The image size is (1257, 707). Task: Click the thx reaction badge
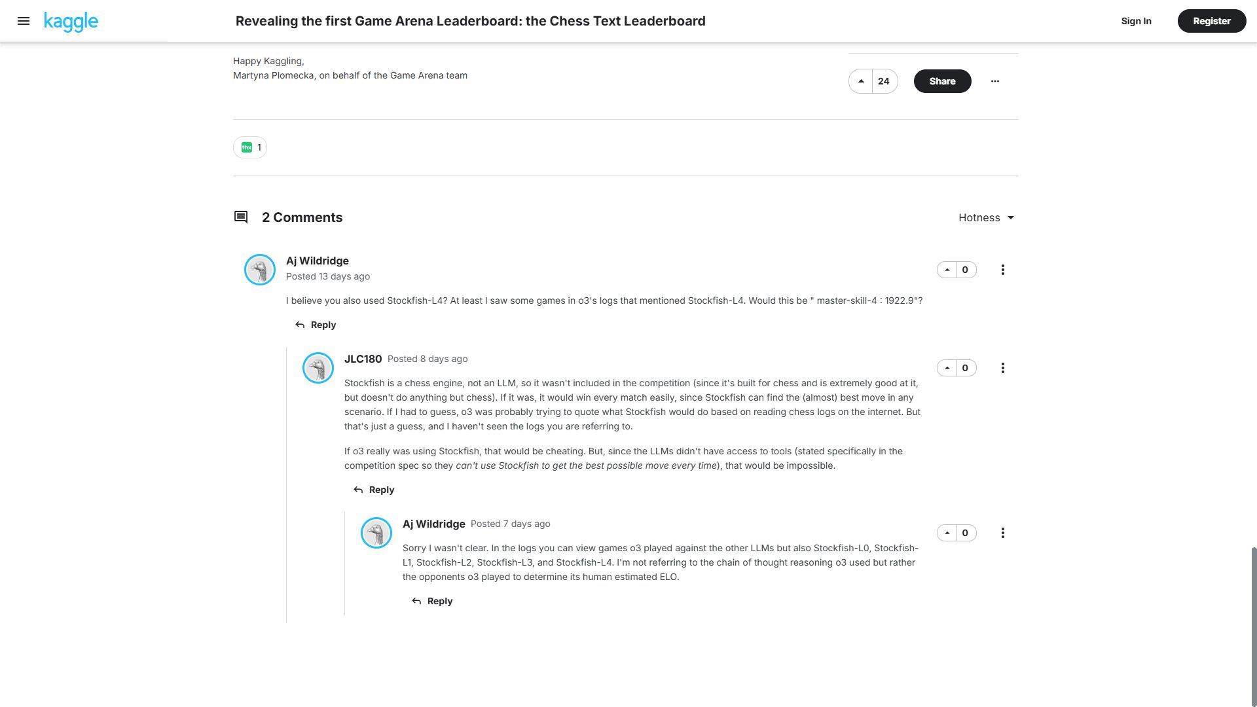click(x=250, y=147)
